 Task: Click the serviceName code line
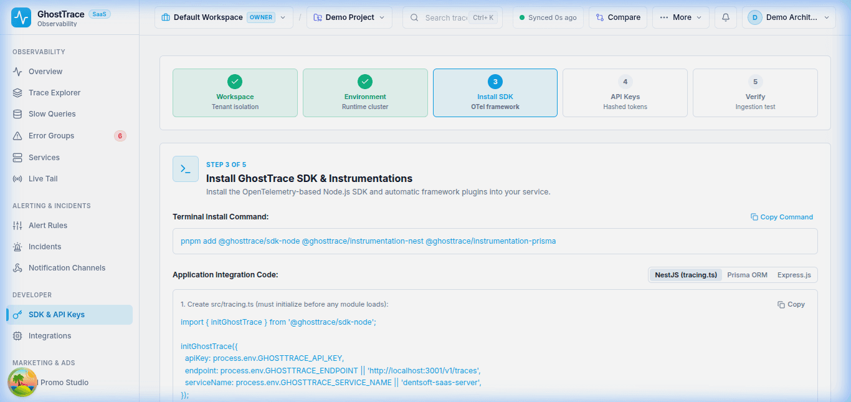[x=333, y=383]
